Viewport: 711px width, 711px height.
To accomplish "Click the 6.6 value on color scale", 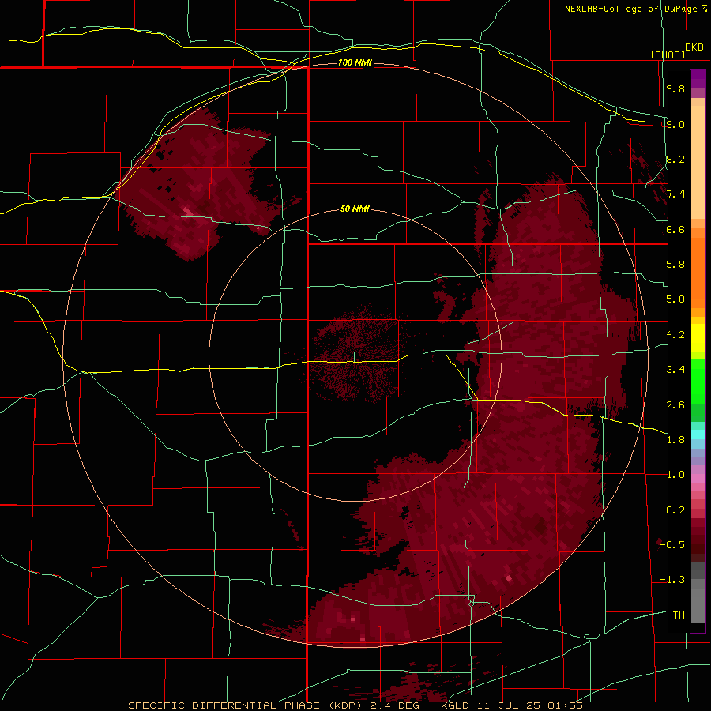I will [x=675, y=229].
